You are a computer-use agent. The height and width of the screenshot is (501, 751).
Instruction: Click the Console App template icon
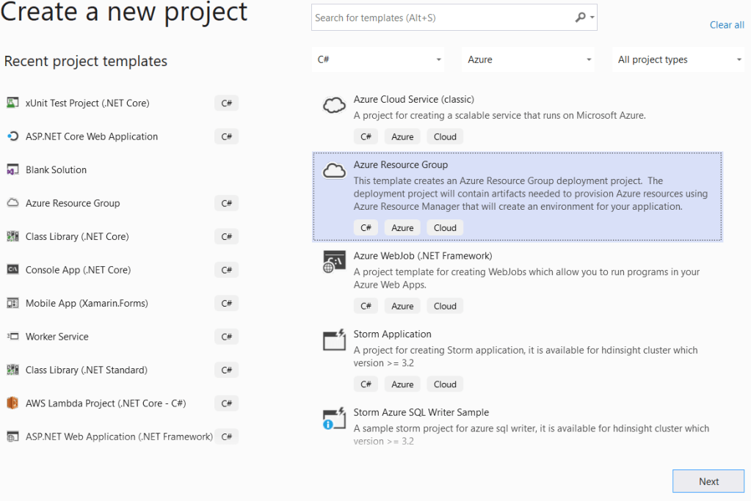pyautogui.click(x=12, y=270)
